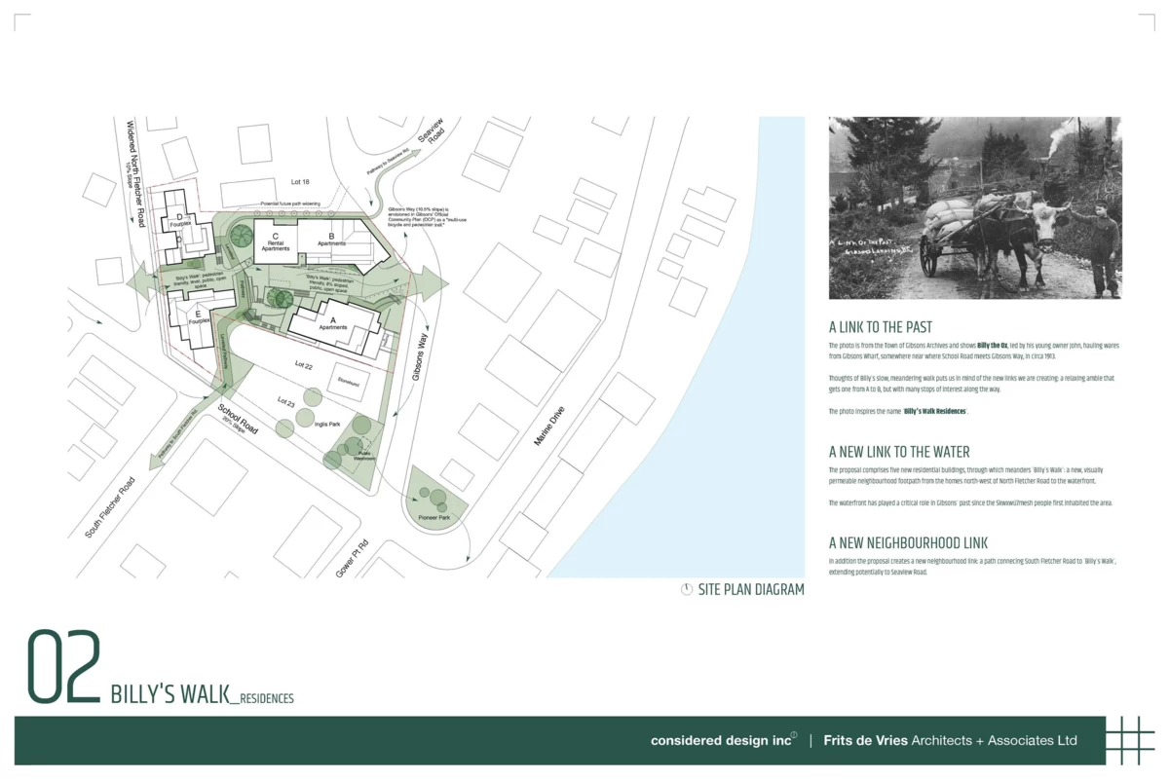Click the Billy the Ox historic photo
The image size is (1169, 779).
click(x=974, y=207)
